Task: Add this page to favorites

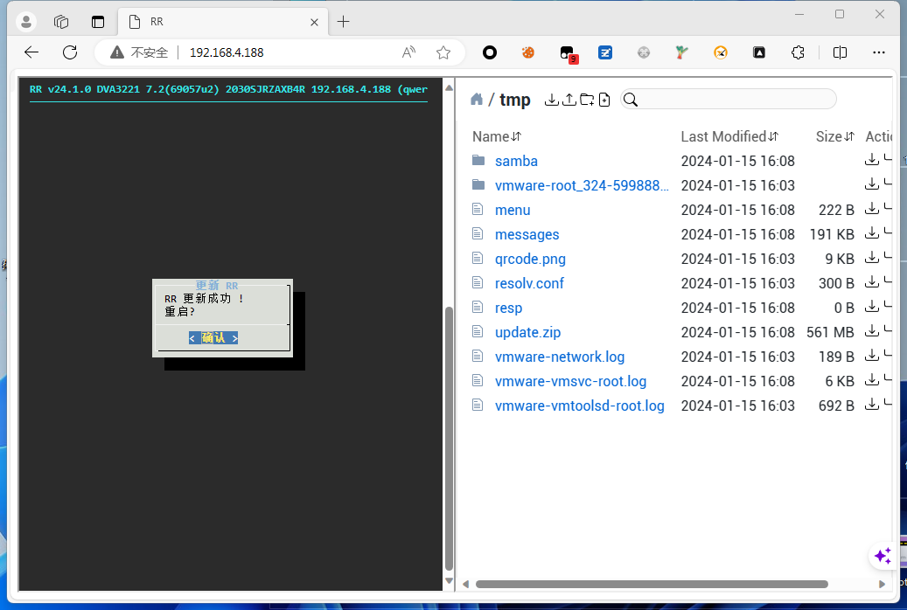Action: [443, 52]
